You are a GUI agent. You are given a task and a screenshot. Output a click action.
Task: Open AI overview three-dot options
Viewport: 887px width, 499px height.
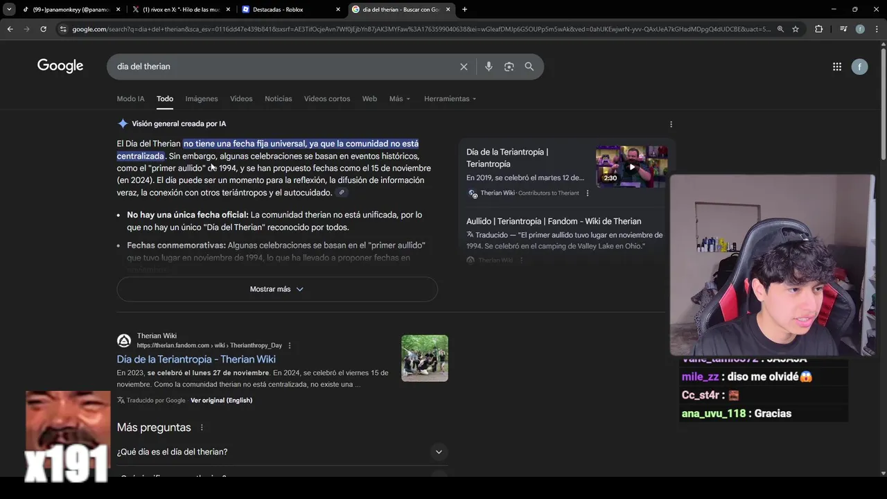point(671,124)
